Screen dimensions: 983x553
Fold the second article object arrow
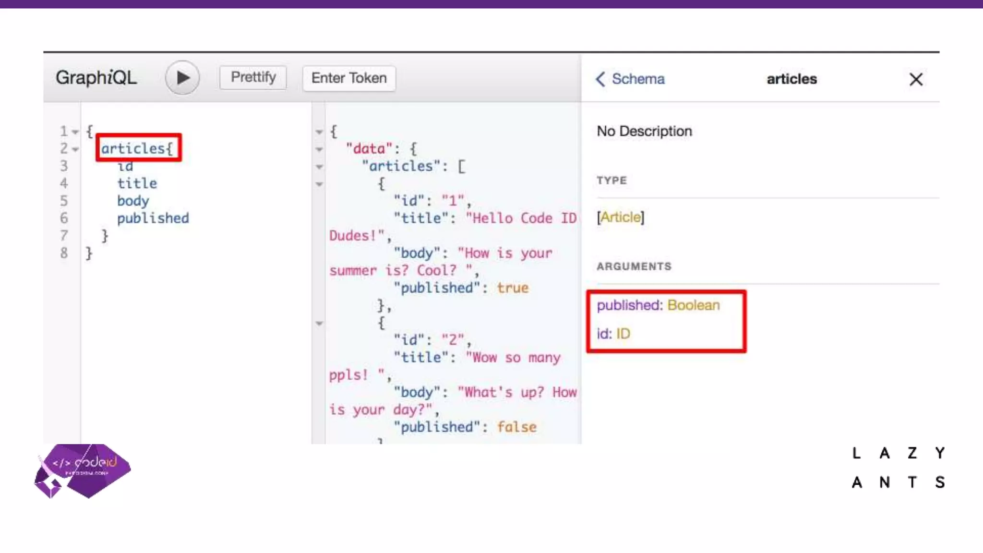point(319,324)
